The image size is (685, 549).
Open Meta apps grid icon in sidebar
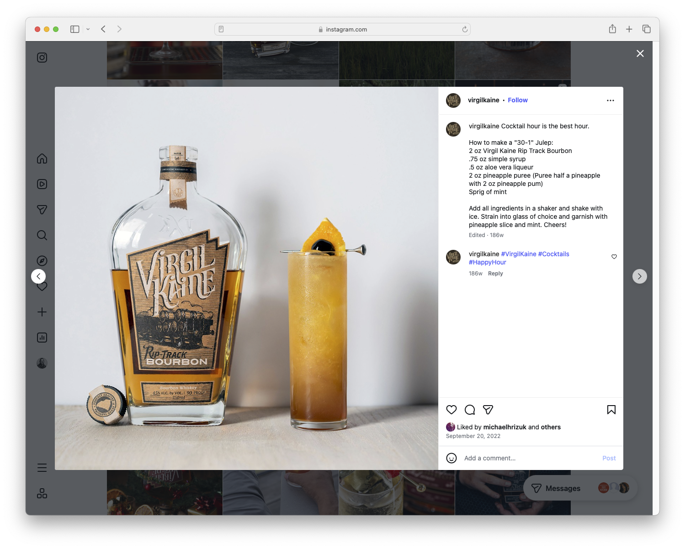point(42,493)
